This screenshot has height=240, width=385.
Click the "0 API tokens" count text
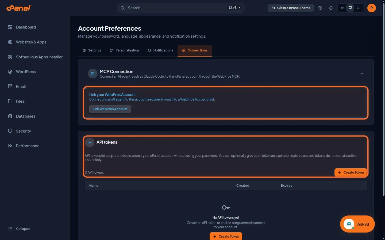click(94, 173)
